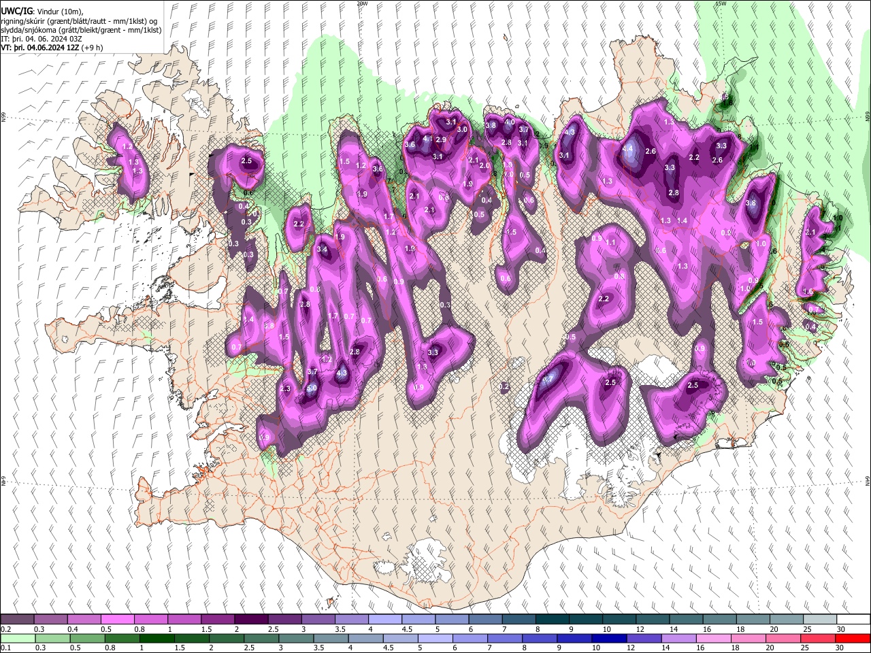Select the 'rigning/skúrir' legend description line
Viewport: 871px width, 653px height.
[x=79, y=21]
